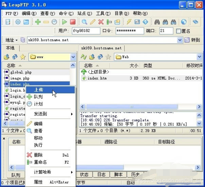Click the green play start transfer icon
The height and width of the screenshot is (187, 205).
pyautogui.click(x=64, y=22)
